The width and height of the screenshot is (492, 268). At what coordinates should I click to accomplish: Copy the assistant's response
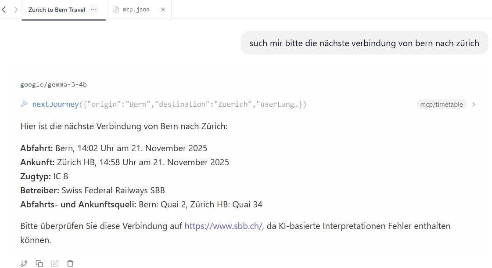[39, 263]
